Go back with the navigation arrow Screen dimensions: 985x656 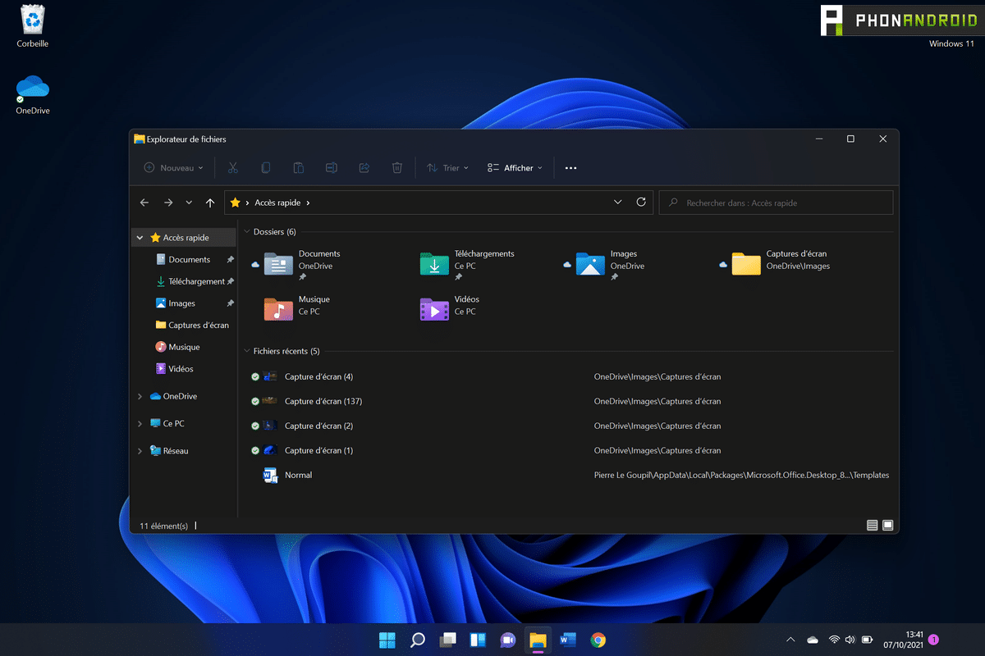click(x=144, y=202)
